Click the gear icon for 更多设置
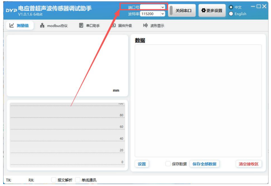Screen dimensions: 271x186 coord(204,11)
